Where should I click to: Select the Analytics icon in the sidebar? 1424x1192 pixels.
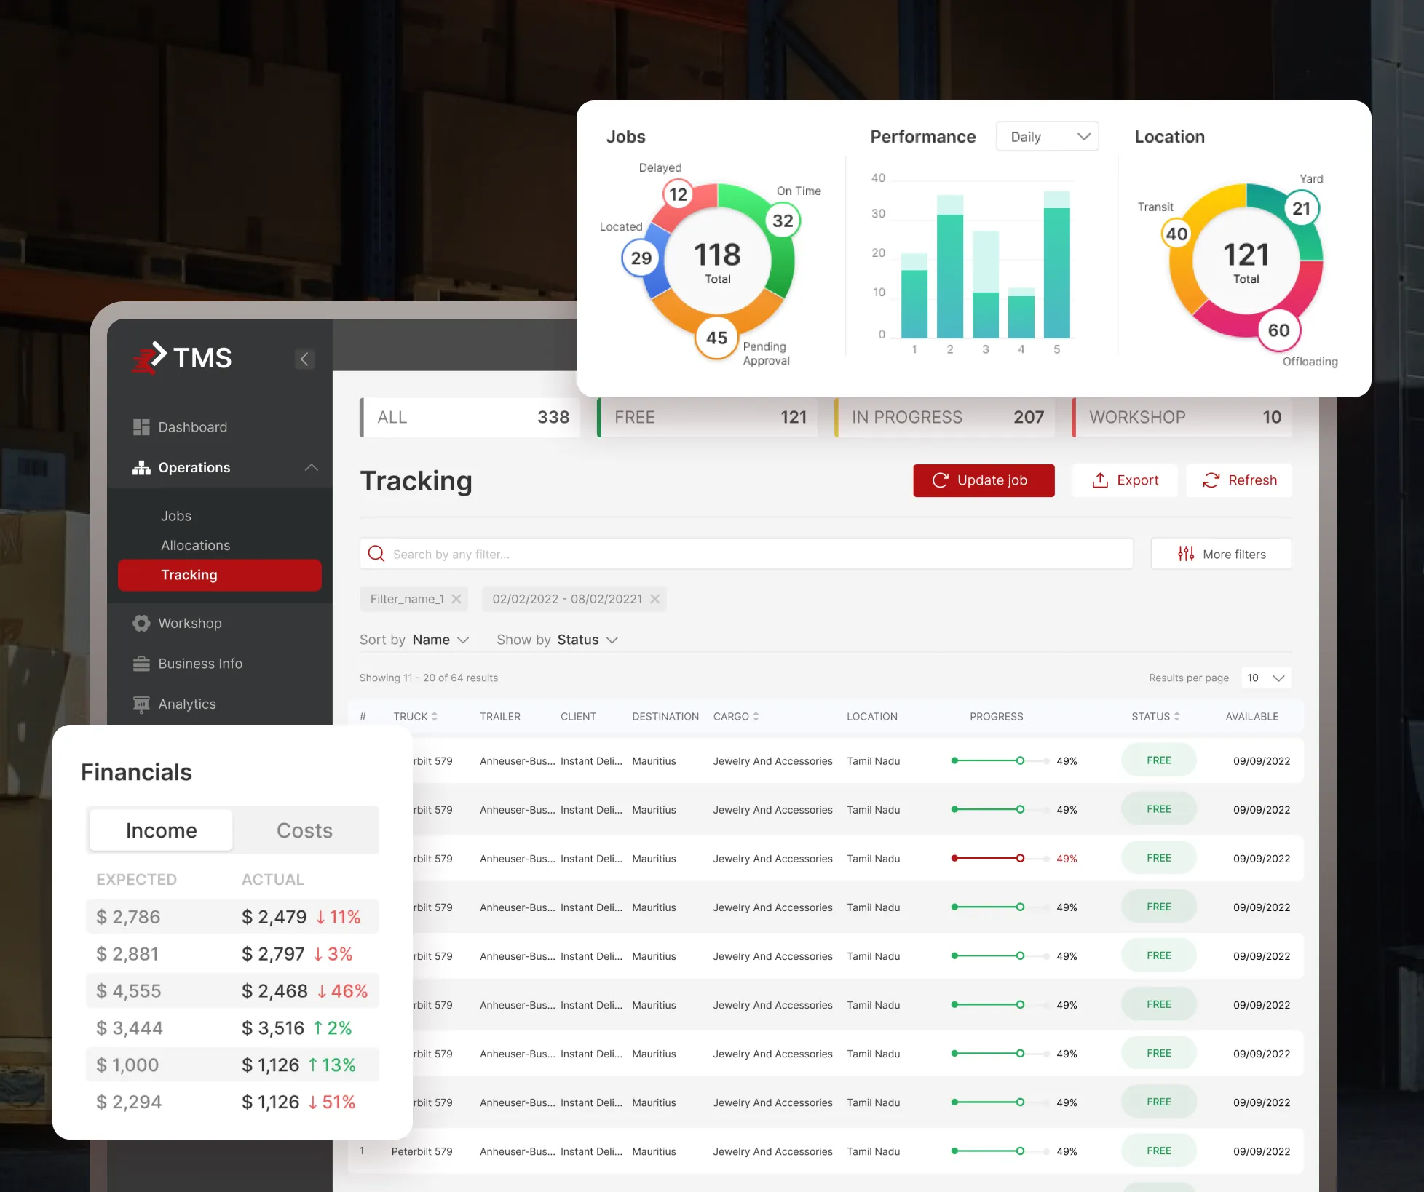pos(141,704)
